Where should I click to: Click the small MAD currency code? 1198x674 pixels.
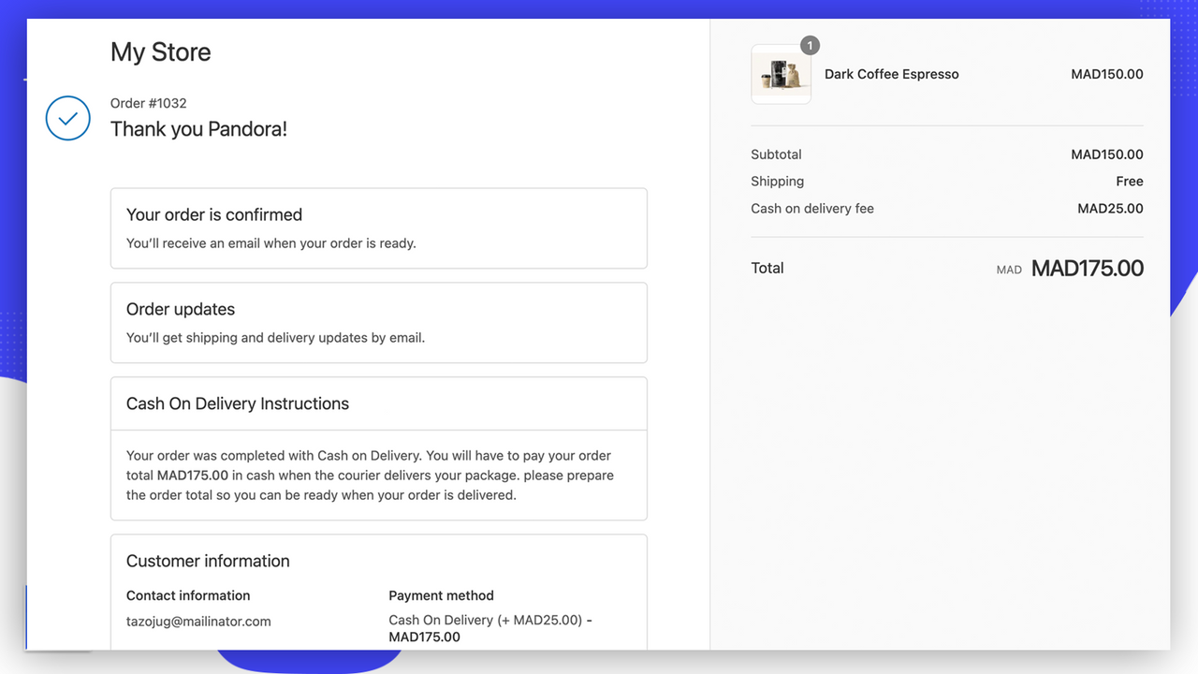coord(1009,270)
